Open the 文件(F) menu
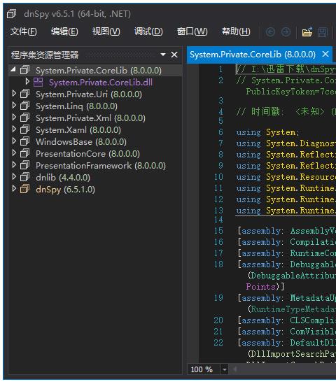Image resolution: width=336 pixels, height=382 pixels. (23, 31)
